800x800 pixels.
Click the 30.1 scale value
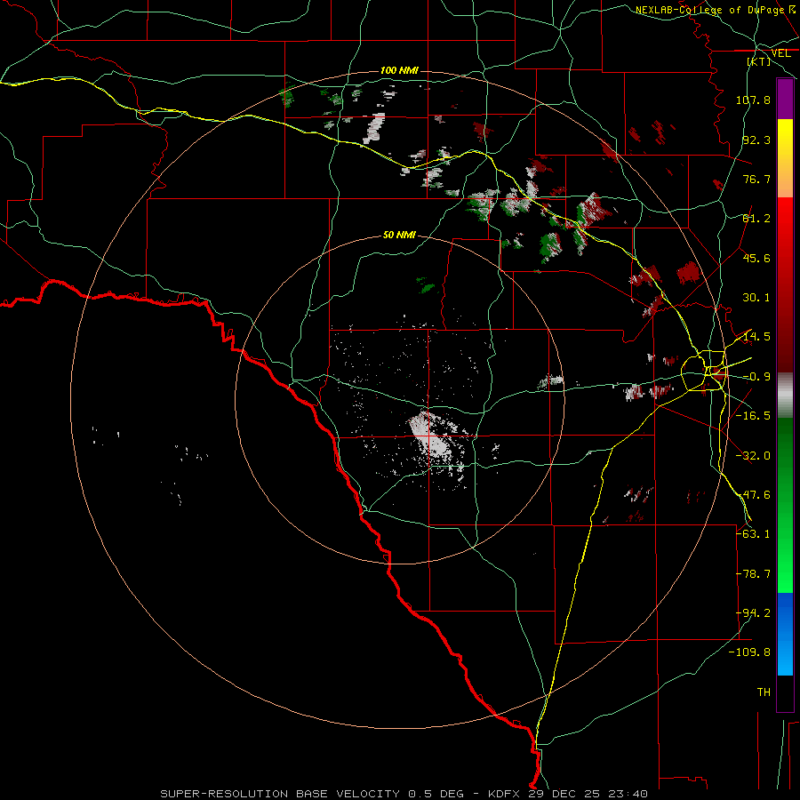(756, 298)
